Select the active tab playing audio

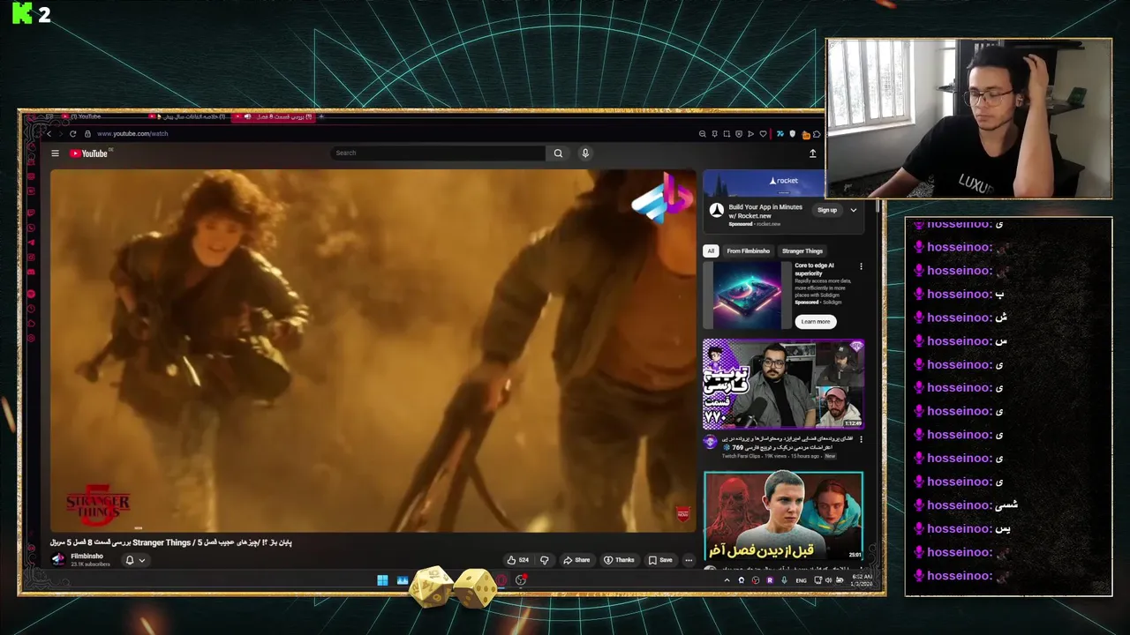274,116
